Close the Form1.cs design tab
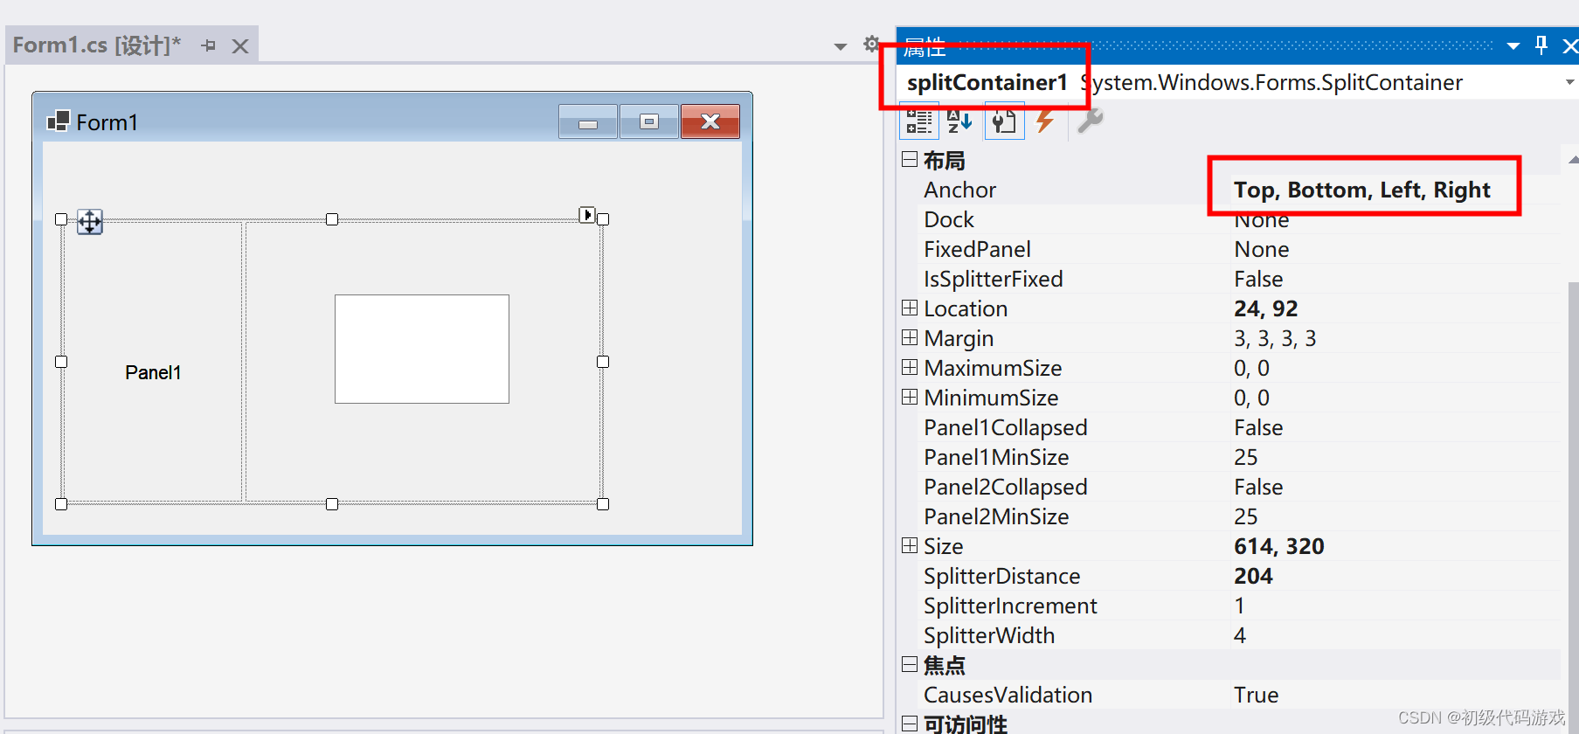This screenshot has height=734, width=1579. pos(240,46)
